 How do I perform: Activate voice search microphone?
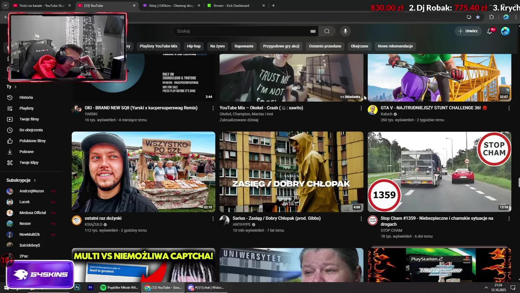(x=345, y=31)
